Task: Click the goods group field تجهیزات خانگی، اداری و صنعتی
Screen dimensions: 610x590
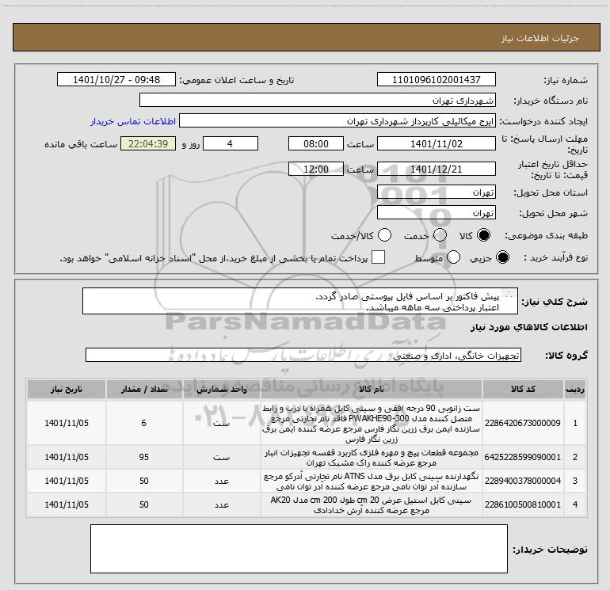Action: [303, 355]
